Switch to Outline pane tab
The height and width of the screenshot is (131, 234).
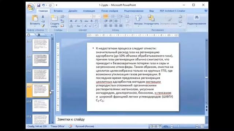39,35
